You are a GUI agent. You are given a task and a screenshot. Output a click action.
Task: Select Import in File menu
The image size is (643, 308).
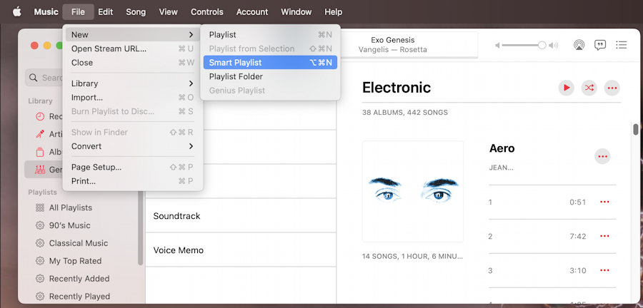133,98
